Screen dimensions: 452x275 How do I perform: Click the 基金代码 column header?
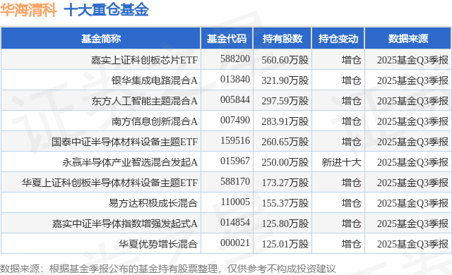[227, 39]
